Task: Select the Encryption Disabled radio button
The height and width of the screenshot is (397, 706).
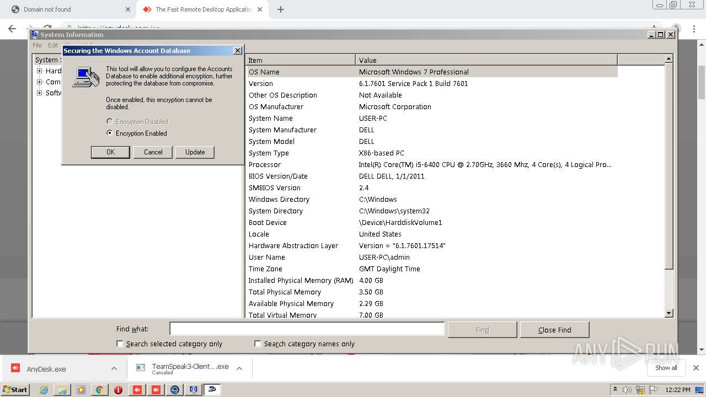Action: click(110, 121)
